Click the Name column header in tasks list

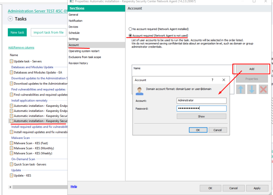pos(14,55)
